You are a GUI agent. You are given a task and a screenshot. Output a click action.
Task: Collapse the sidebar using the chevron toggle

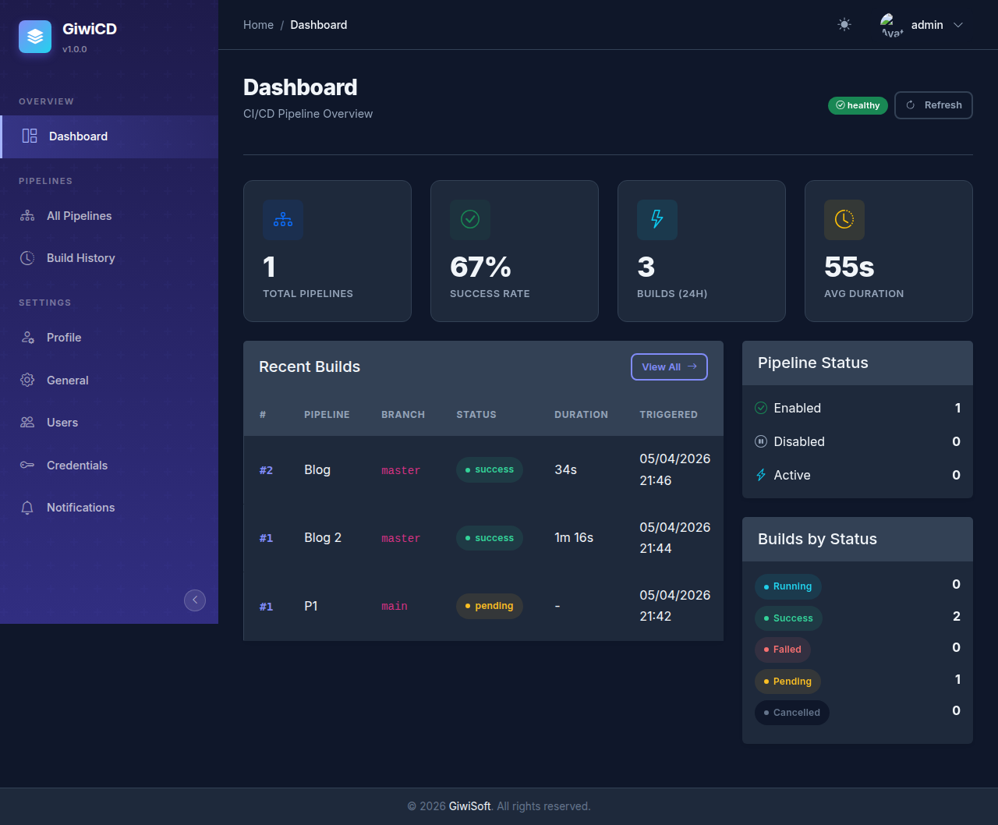(195, 600)
